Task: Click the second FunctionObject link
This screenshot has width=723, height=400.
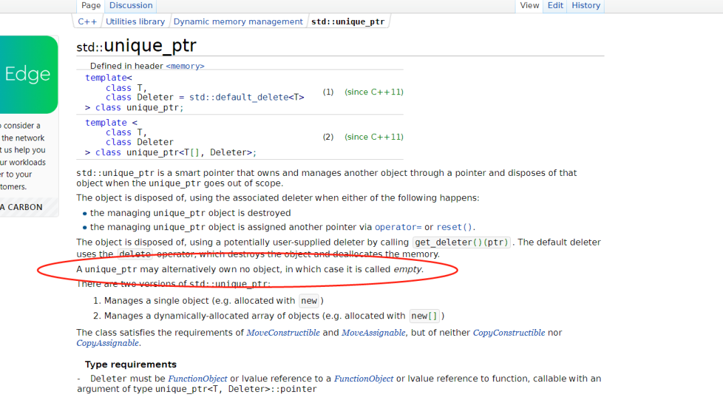Action: click(364, 379)
